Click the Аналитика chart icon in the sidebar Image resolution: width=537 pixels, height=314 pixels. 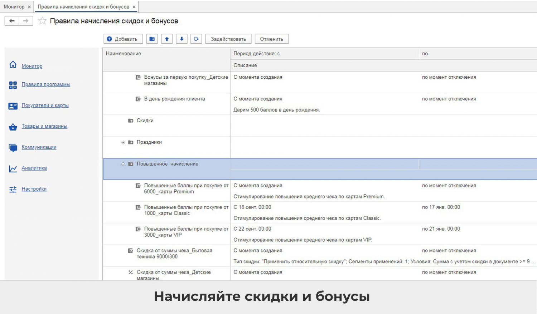(13, 168)
